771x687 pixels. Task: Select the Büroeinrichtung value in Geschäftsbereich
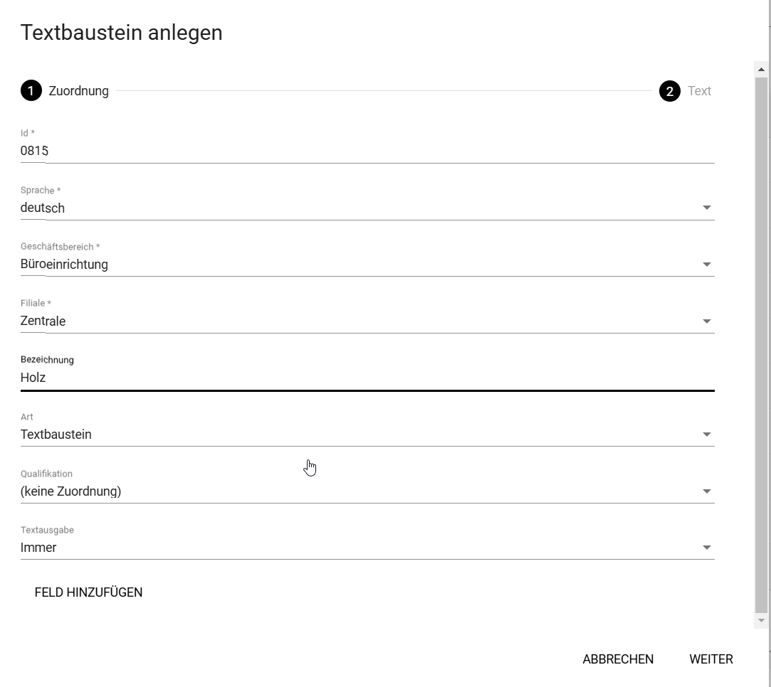tap(64, 264)
